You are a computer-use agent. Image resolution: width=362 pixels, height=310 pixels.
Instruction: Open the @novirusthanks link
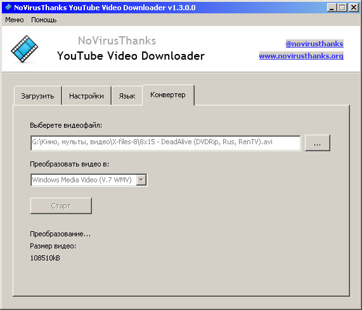[x=314, y=44]
